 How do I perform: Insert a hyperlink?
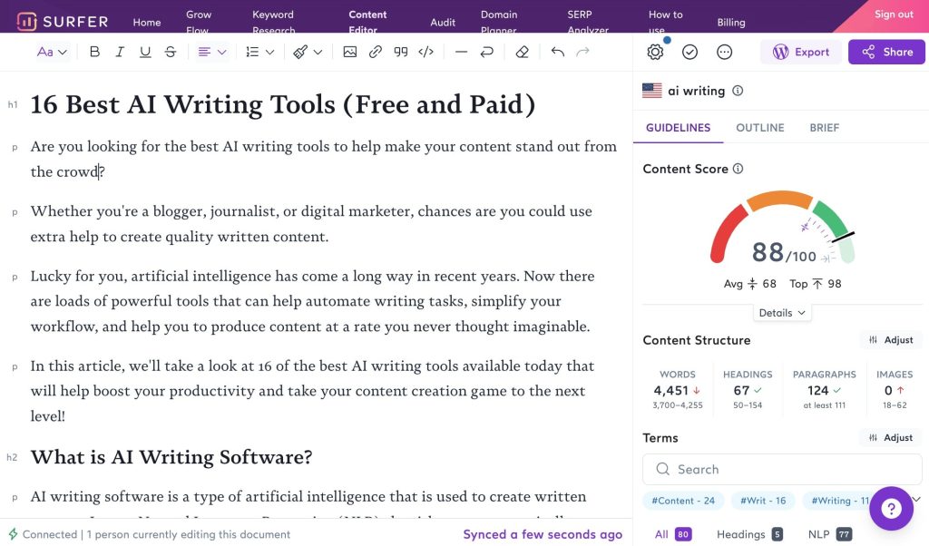coord(375,52)
